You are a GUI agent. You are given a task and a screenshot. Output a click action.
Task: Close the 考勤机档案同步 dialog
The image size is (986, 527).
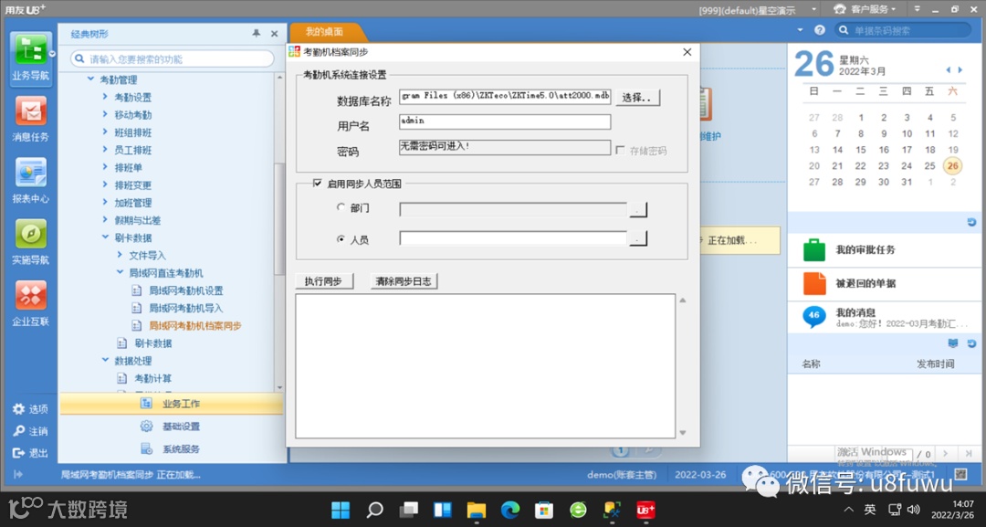(687, 52)
